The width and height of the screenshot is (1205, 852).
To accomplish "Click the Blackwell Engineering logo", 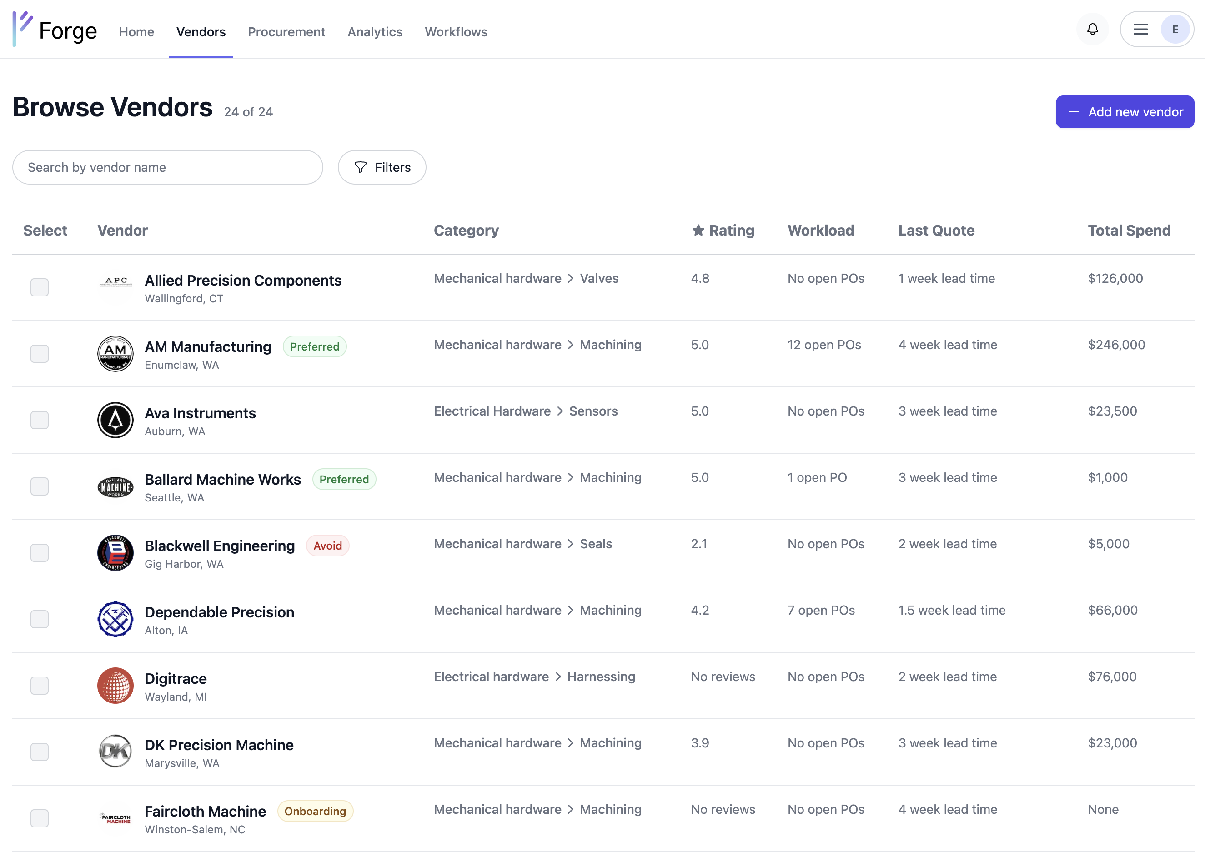I will (x=115, y=553).
